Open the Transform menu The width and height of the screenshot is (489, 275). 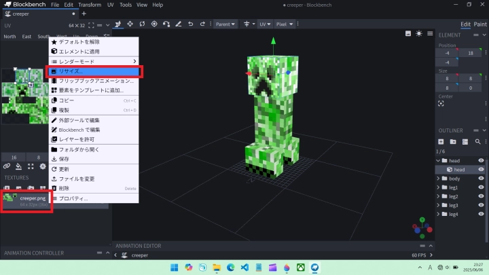89,5
